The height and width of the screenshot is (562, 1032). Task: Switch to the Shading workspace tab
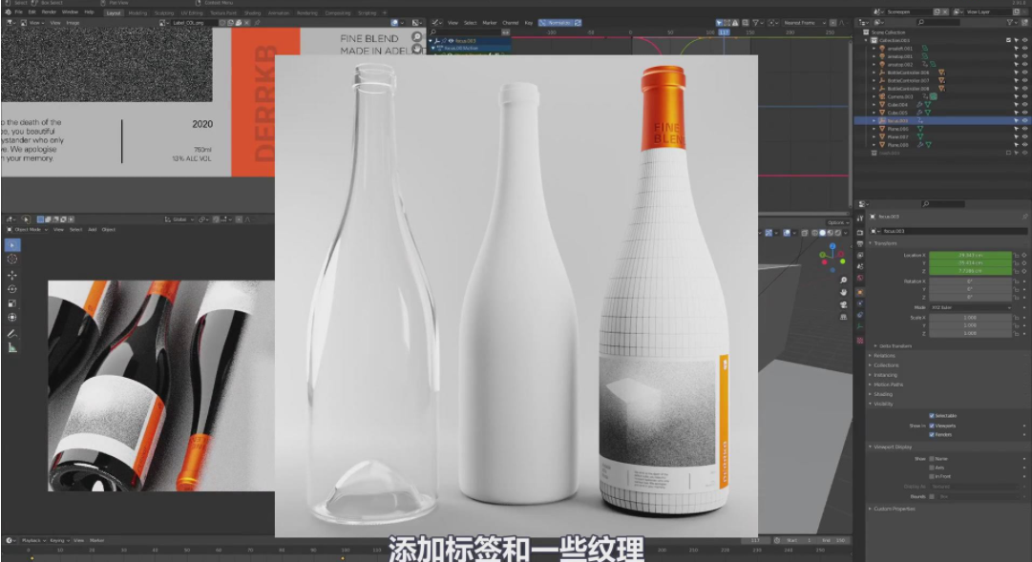252,12
